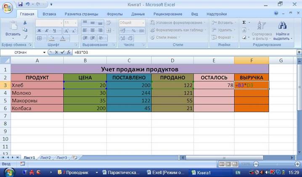This screenshot has width=302, height=177.
Task: Align text to the left
Action: pos(85,30)
